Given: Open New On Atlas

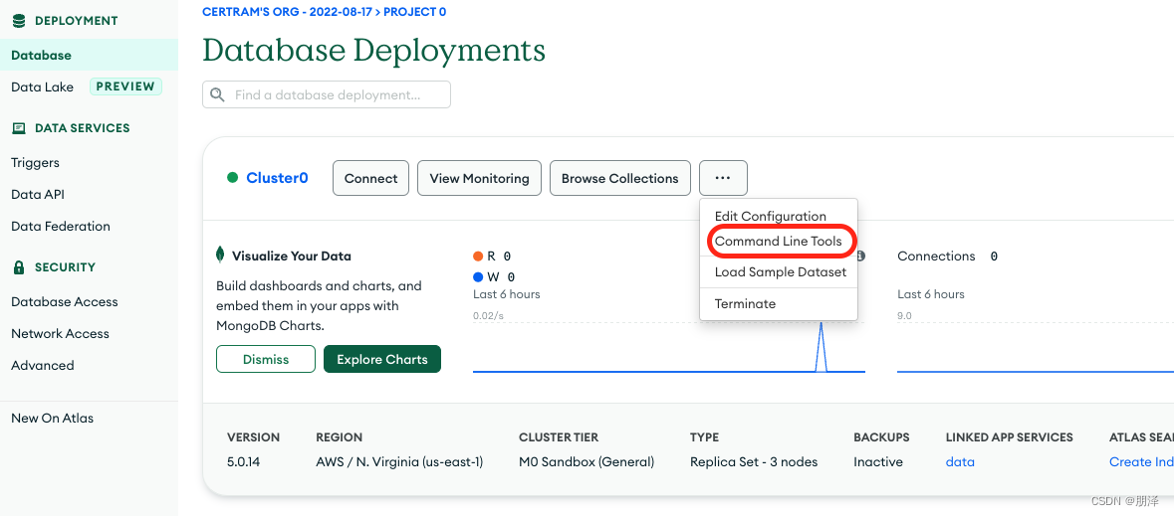Looking at the screenshot, I should 53,418.
